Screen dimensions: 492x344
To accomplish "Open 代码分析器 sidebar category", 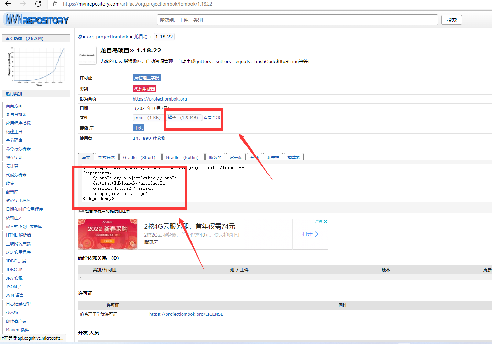I will tap(16, 175).
